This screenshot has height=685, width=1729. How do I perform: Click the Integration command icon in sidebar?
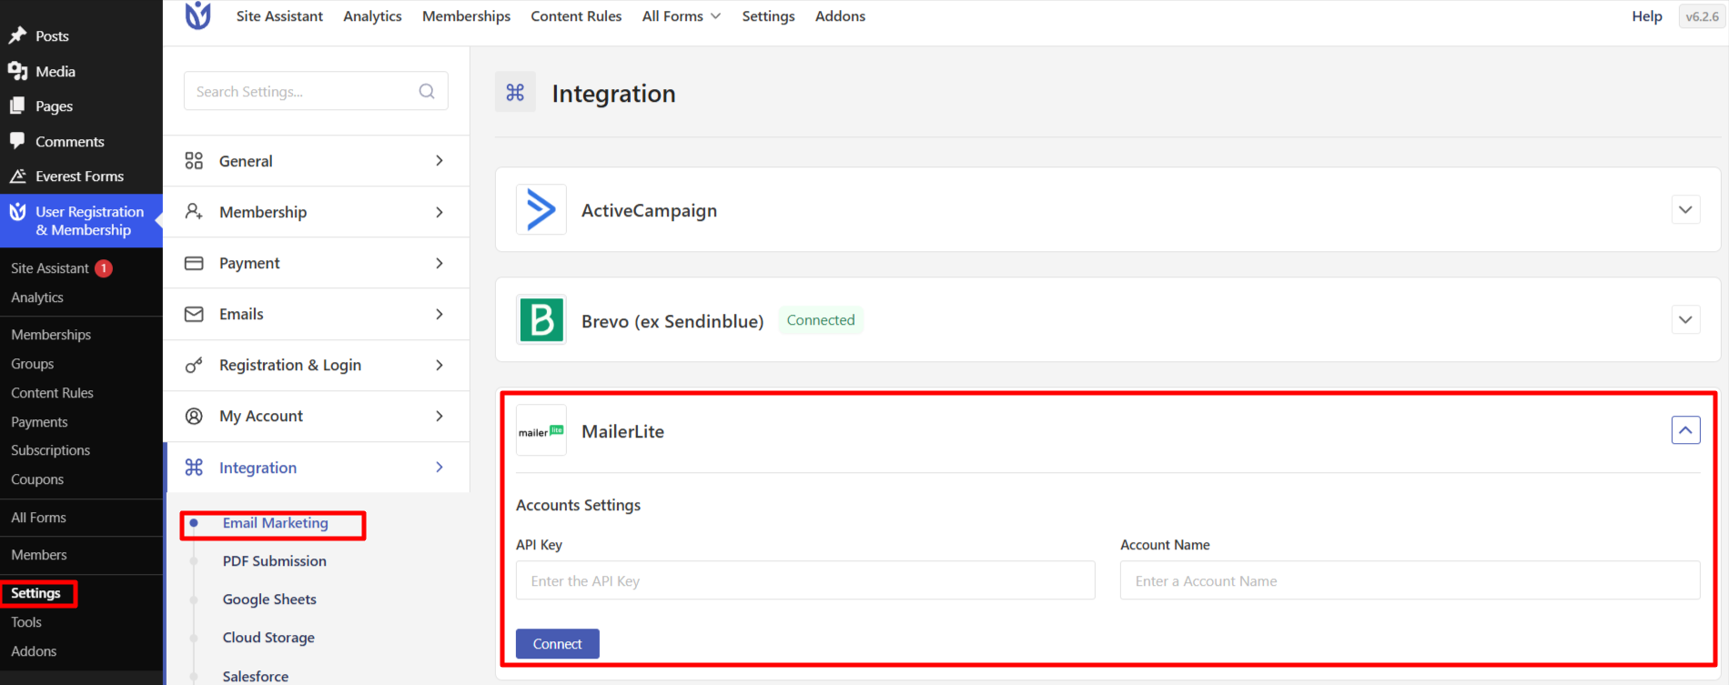point(194,468)
